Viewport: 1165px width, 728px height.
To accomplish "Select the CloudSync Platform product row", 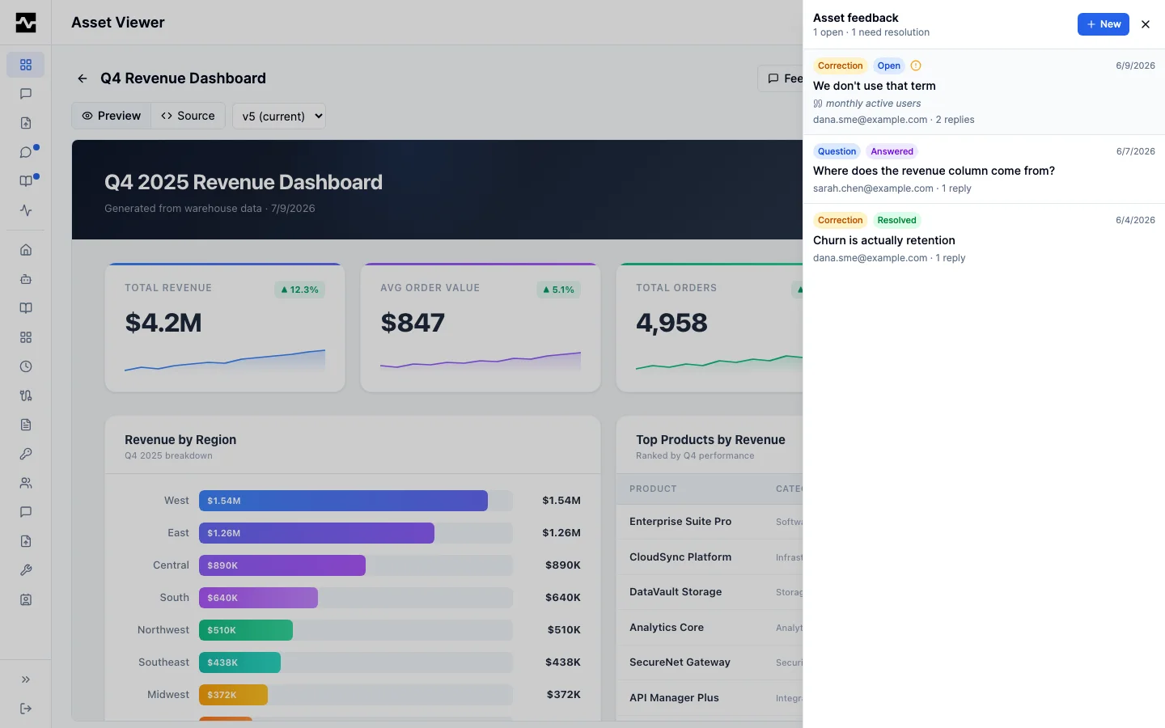I will pos(710,557).
